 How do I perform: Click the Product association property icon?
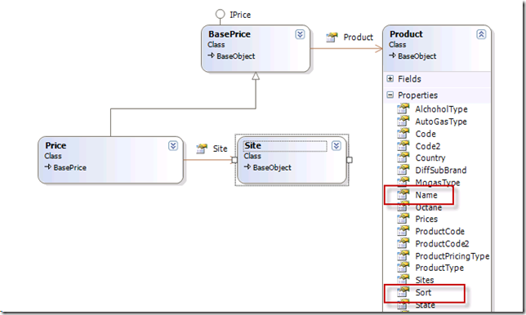[332, 38]
